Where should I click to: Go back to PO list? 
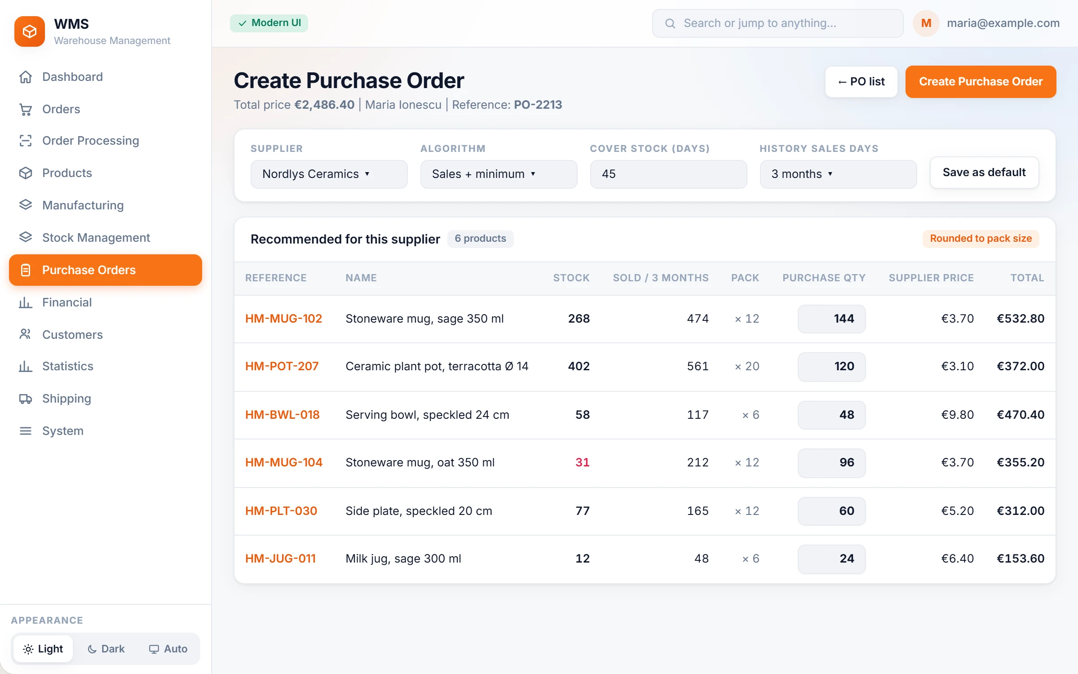[x=861, y=82]
